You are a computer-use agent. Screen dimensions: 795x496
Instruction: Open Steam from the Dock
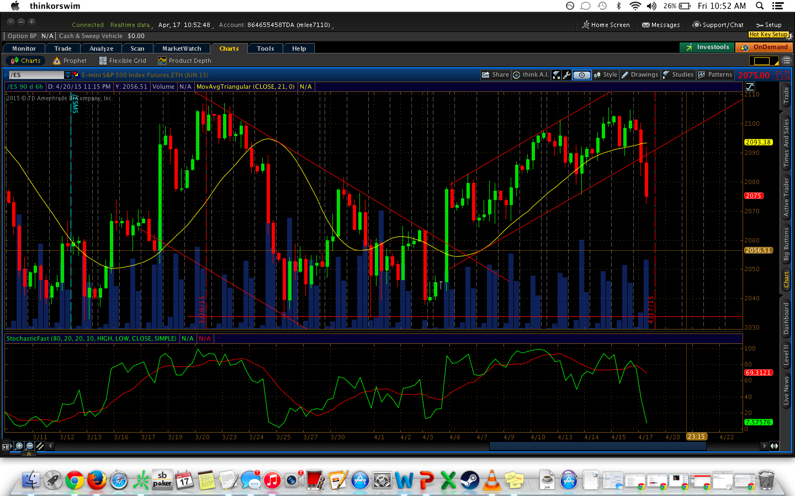tap(470, 481)
